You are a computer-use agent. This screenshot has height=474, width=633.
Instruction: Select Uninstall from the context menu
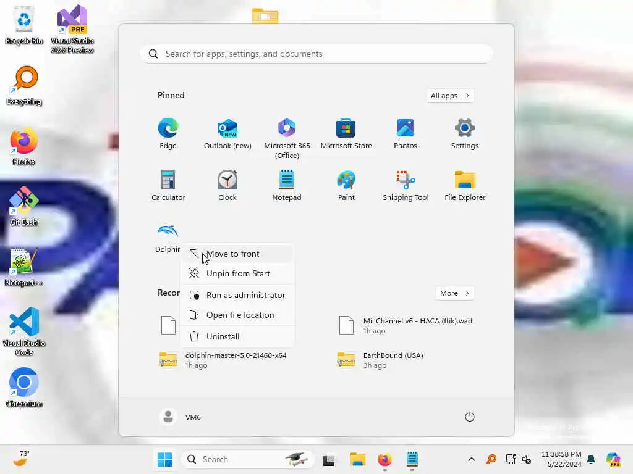click(x=237, y=336)
